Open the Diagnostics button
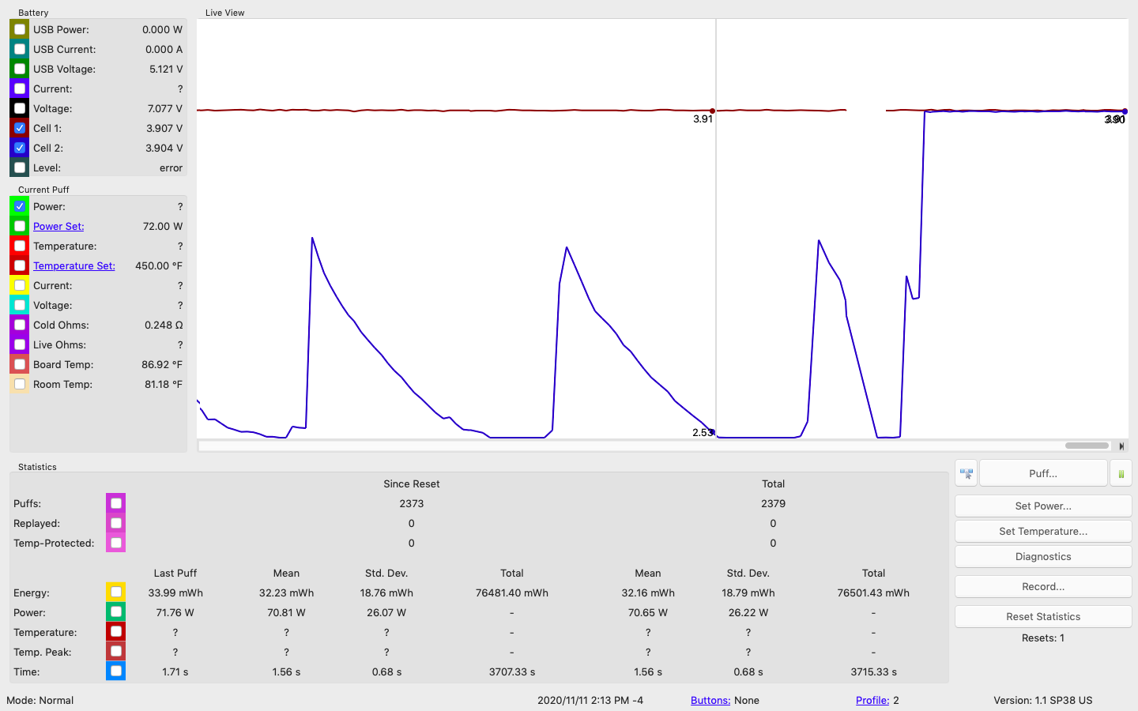 click(1043, 556)
